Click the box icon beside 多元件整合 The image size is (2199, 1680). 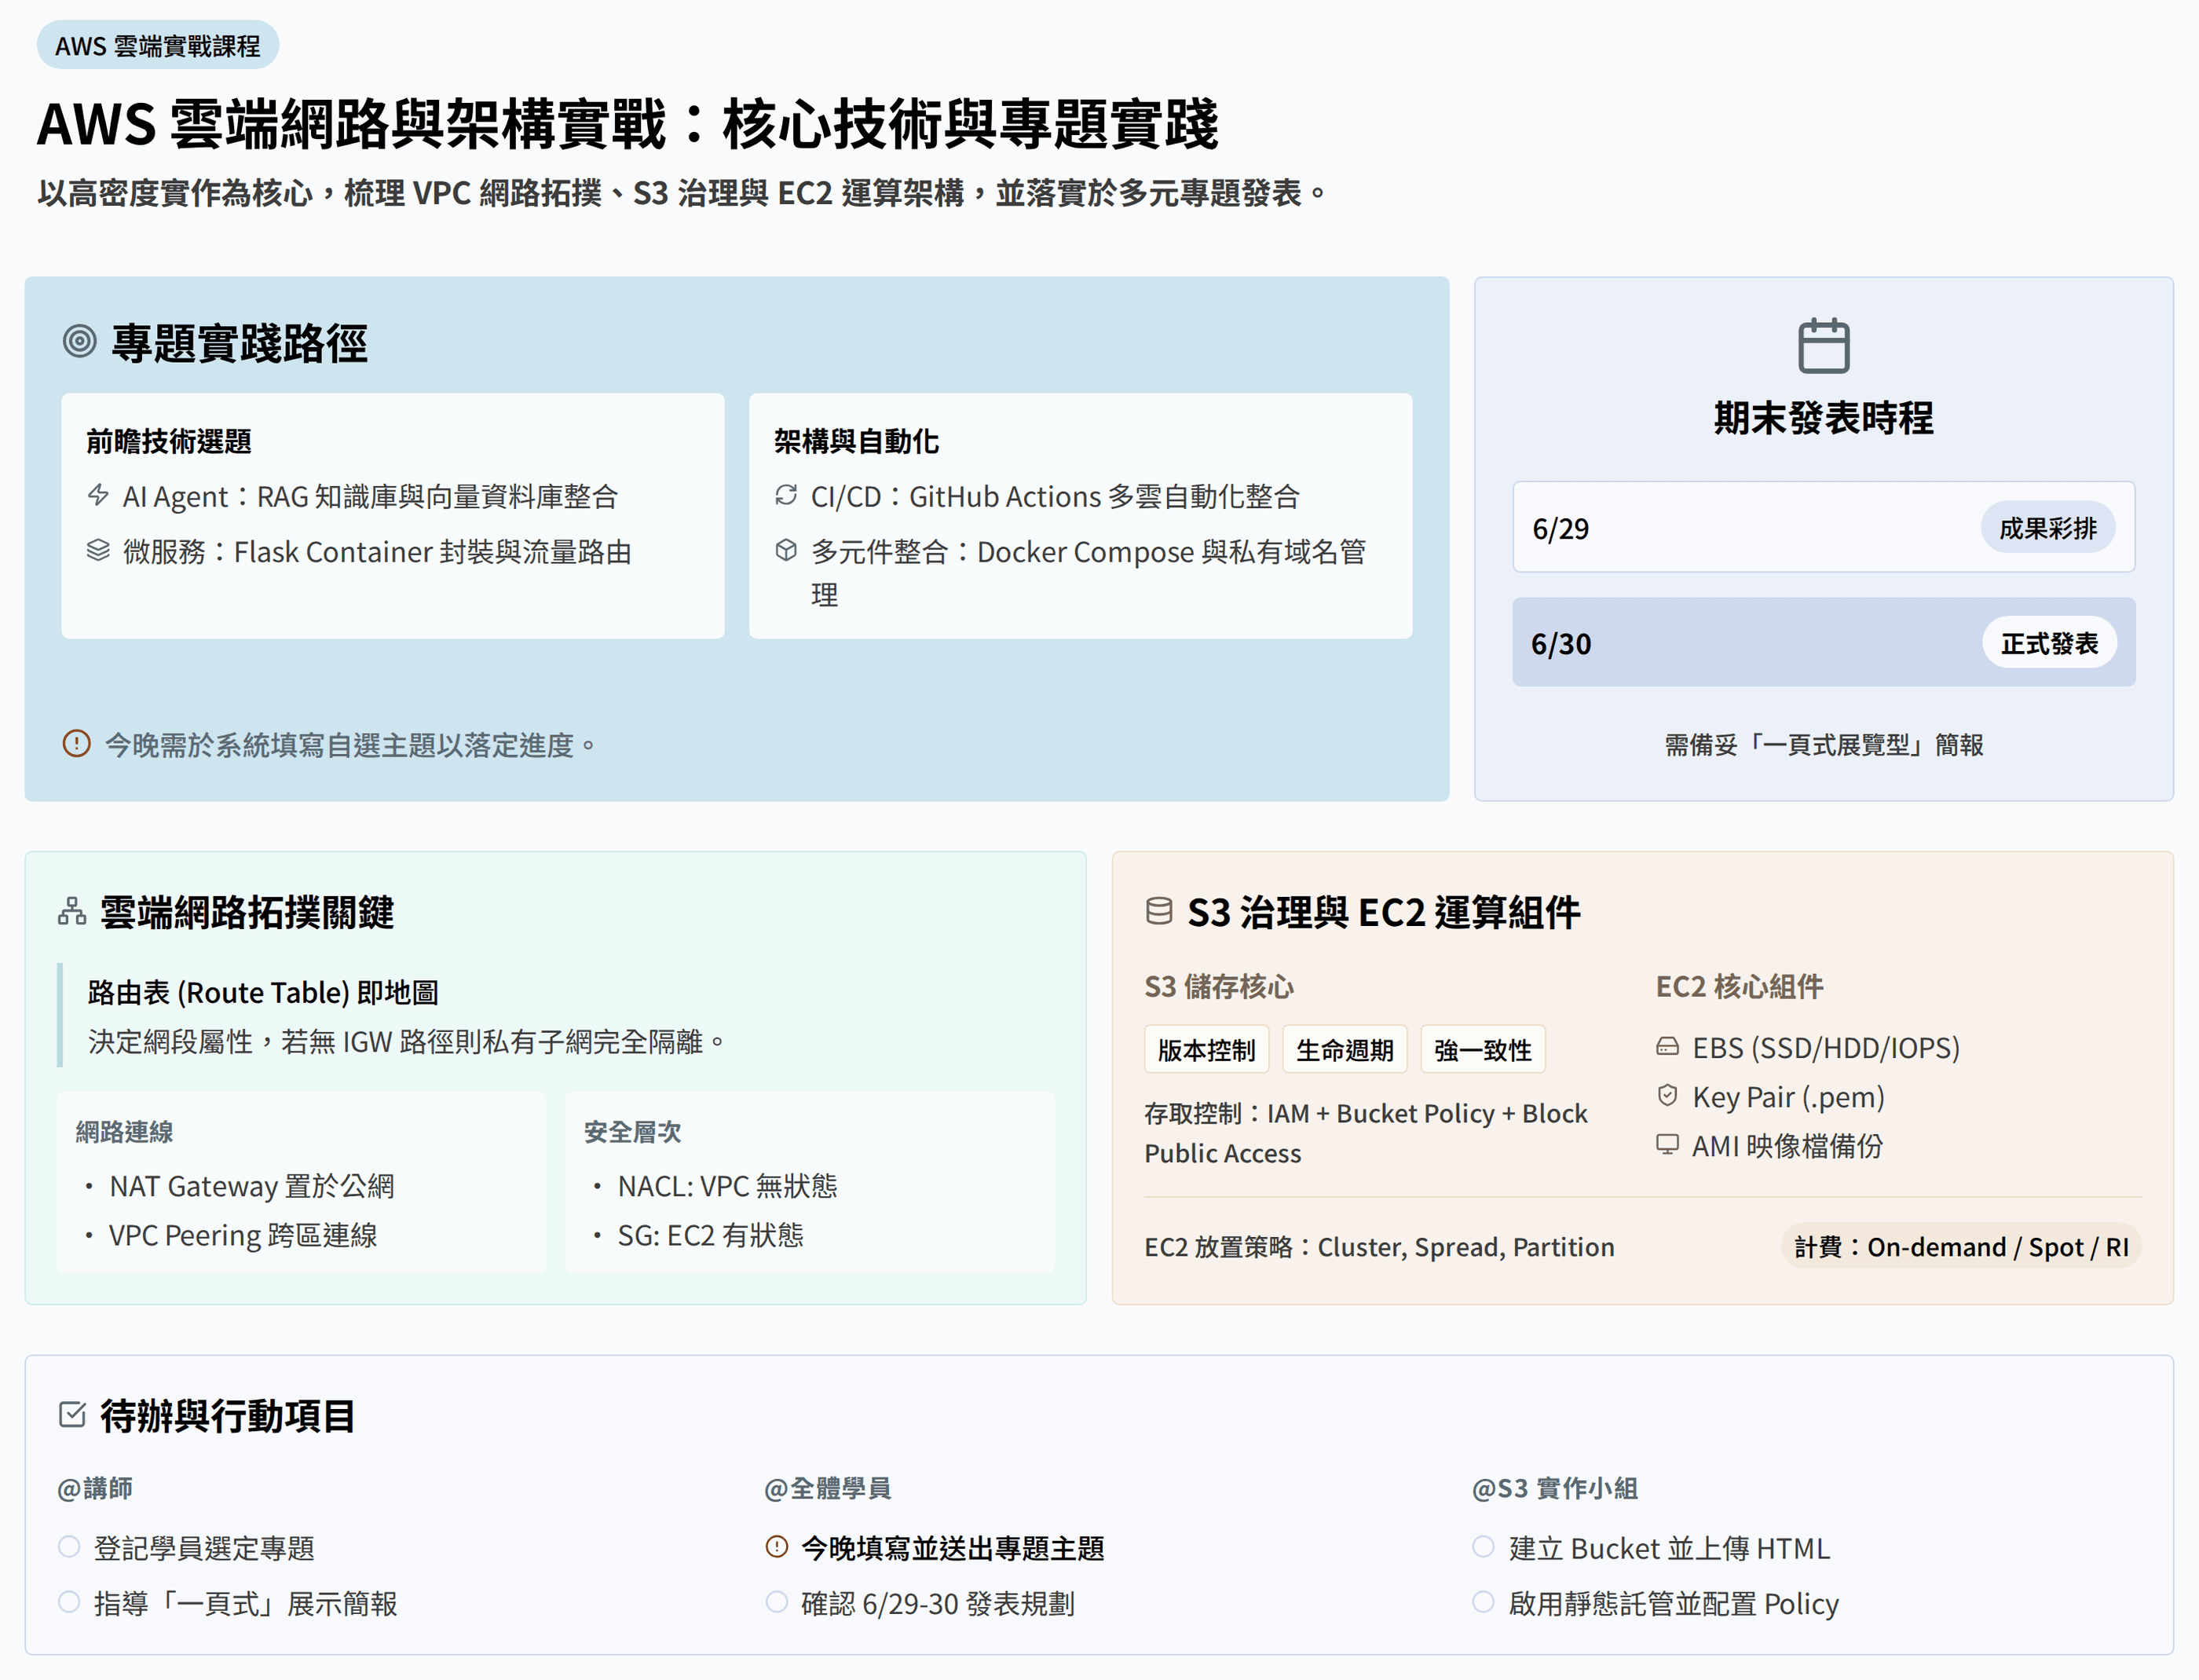[786, 550]
